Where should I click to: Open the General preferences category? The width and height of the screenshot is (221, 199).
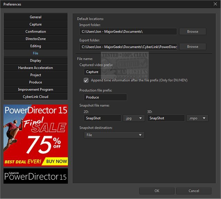36,17
